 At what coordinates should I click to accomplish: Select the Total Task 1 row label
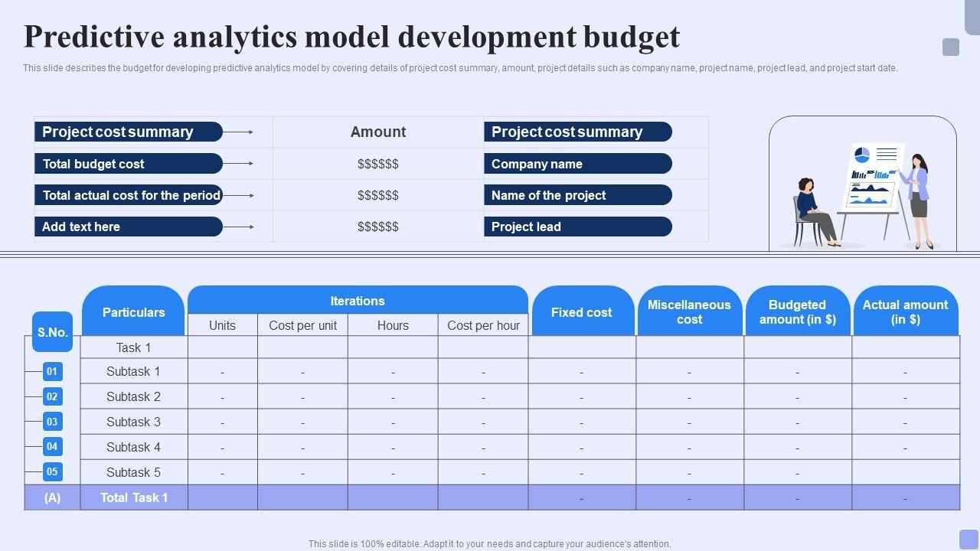click(x=133, y=497)
